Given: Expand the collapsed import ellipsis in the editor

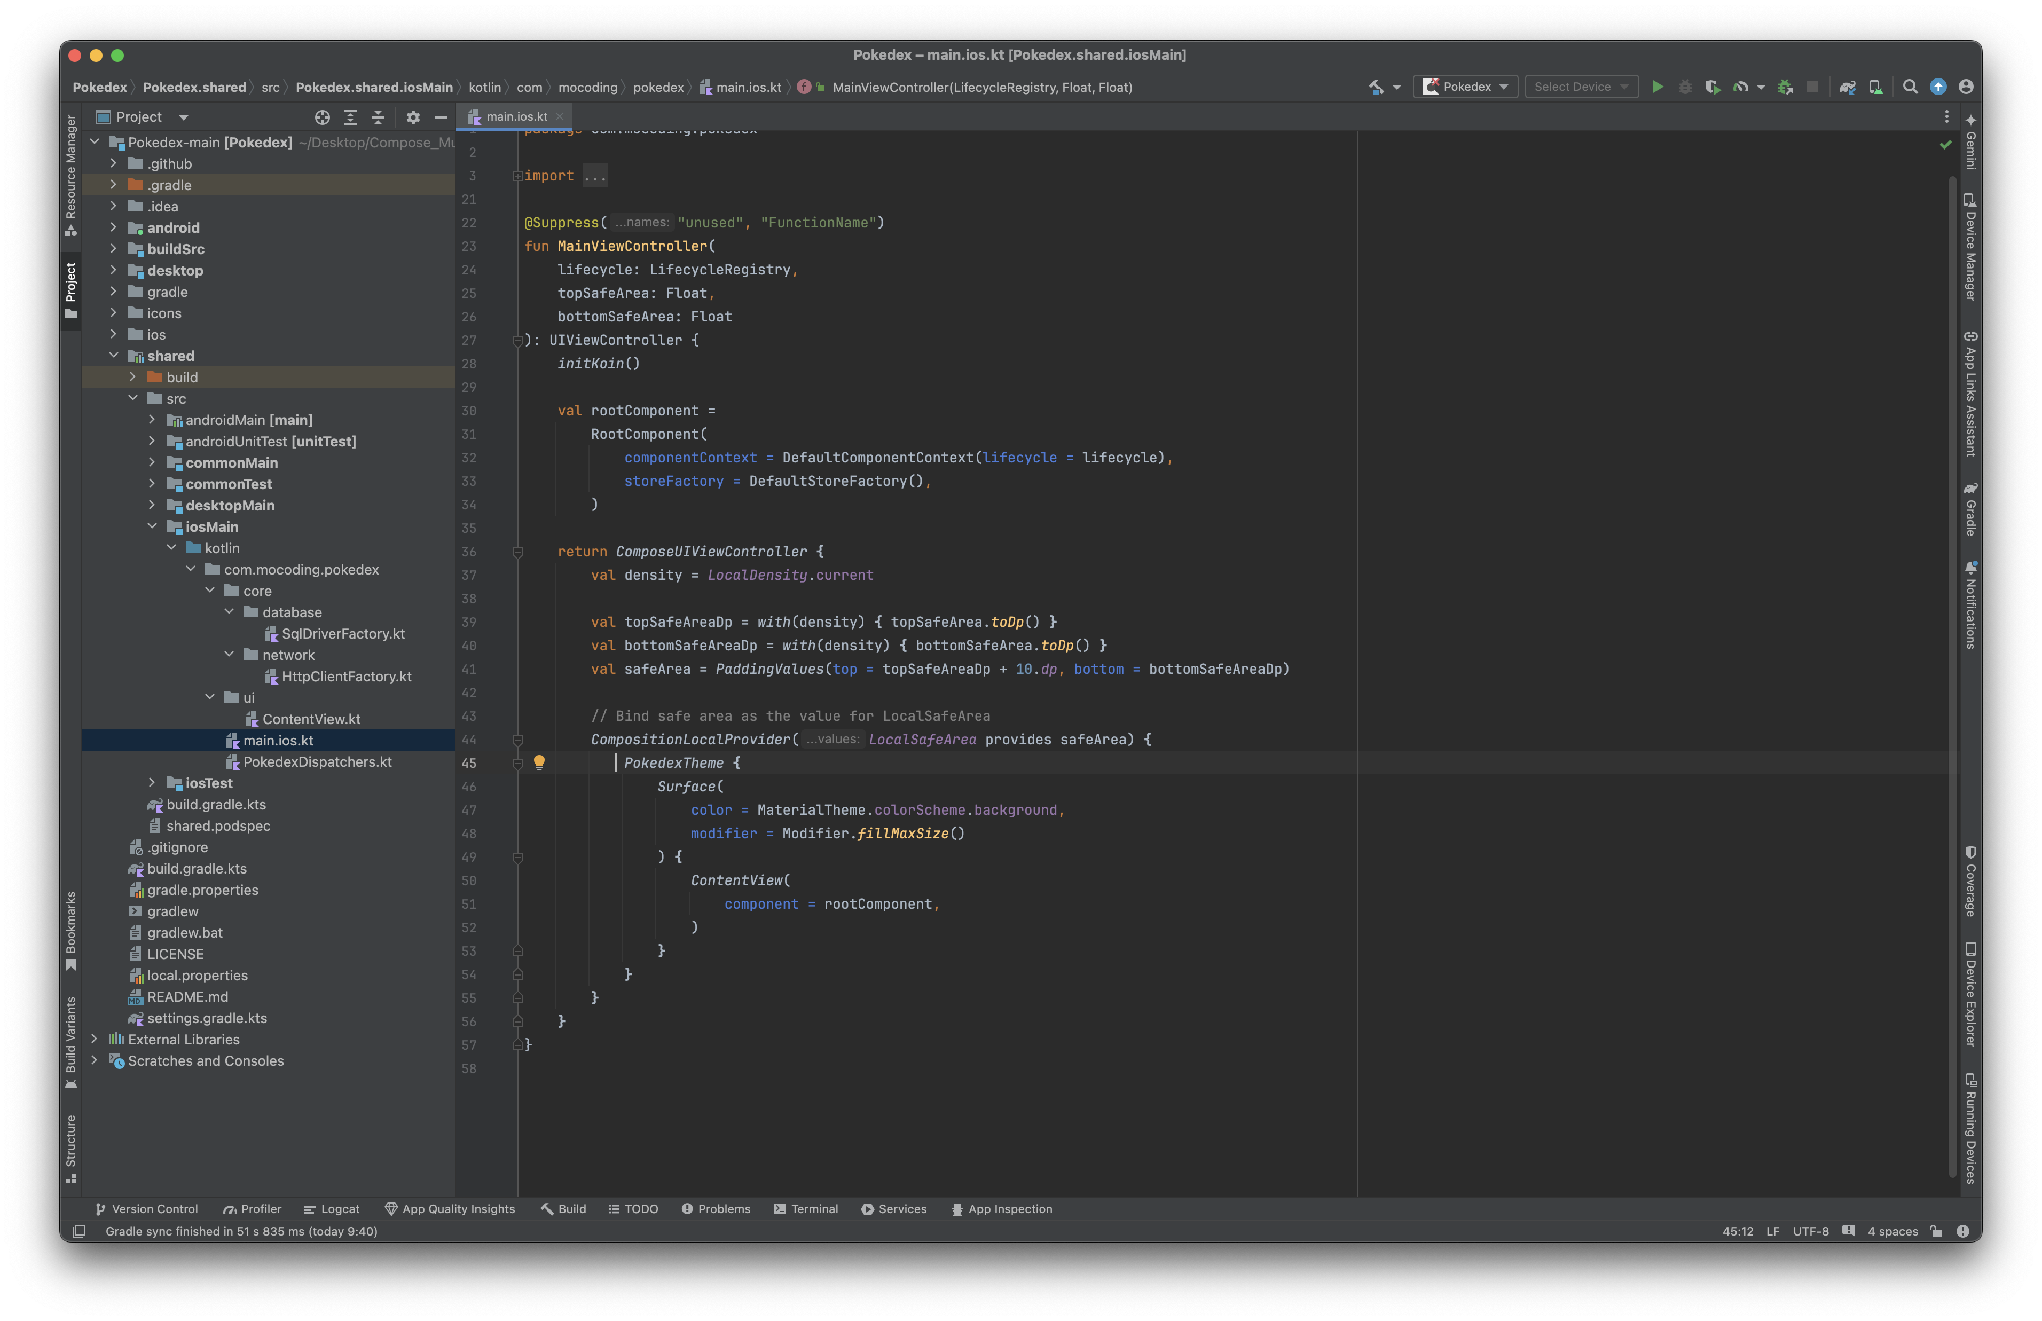Looking at the screenshot, I should tap(594, 176).
